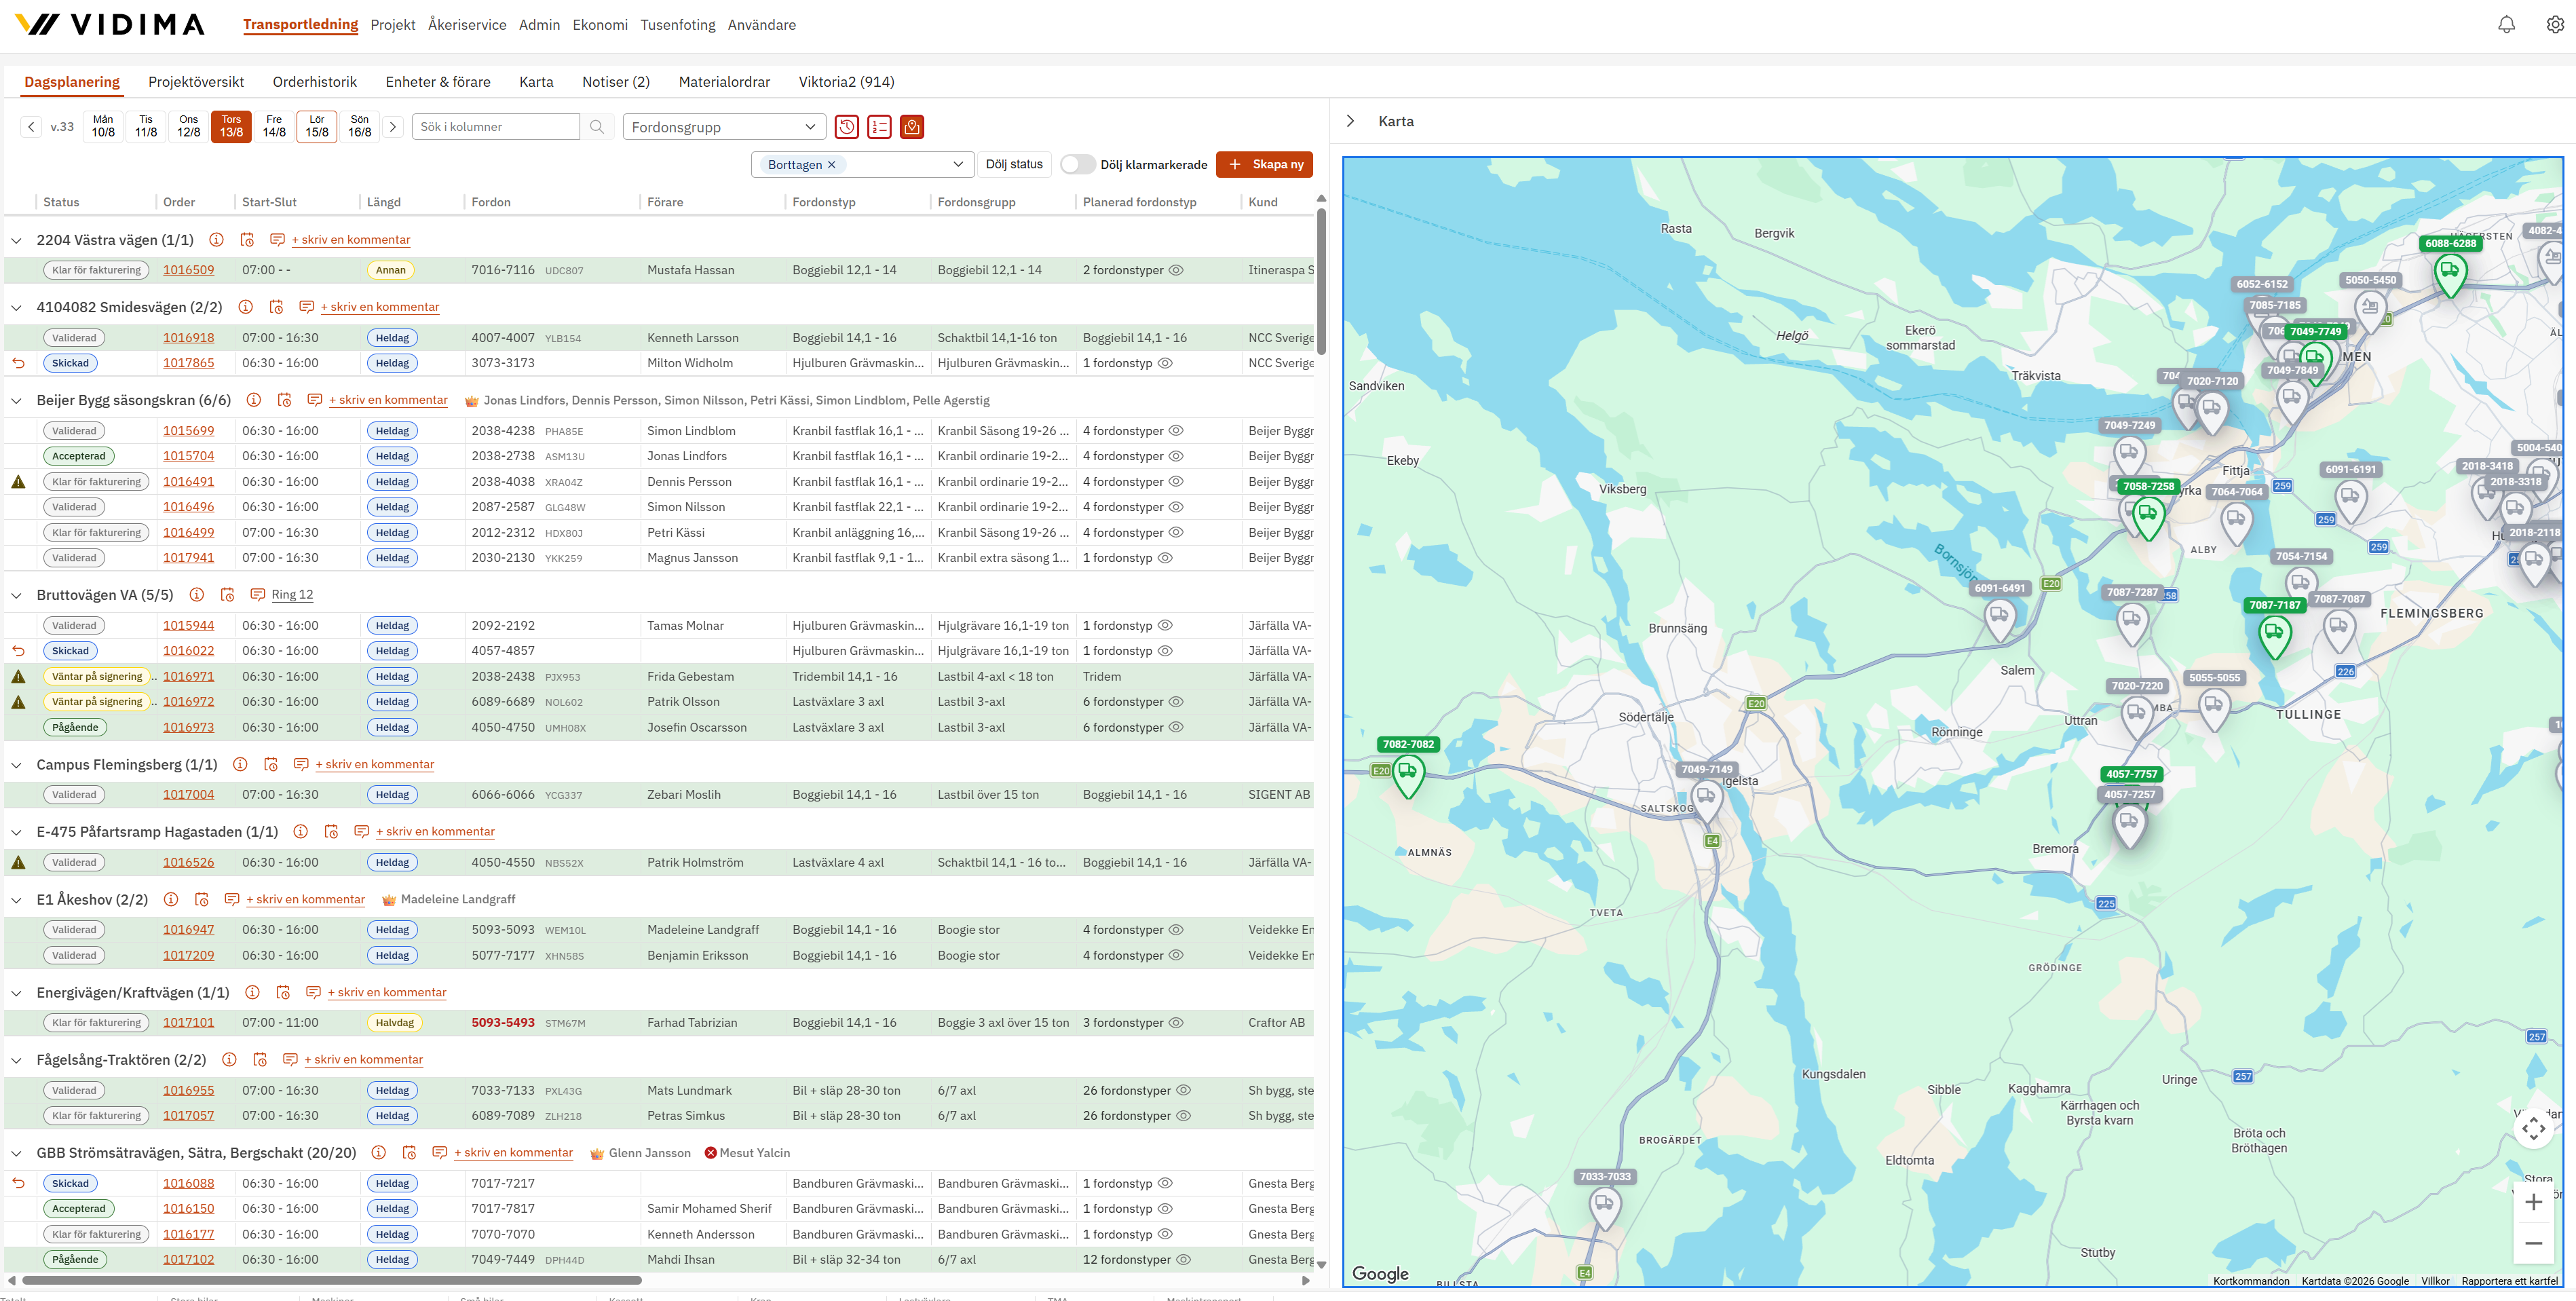Click warning triangle on order 1016491 row
The image size is (2576, 1301).
tap(18, 482)
